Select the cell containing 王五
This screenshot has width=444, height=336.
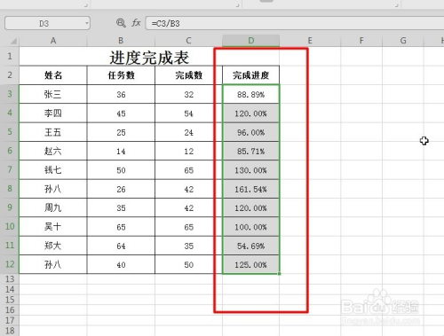point(53,132)
